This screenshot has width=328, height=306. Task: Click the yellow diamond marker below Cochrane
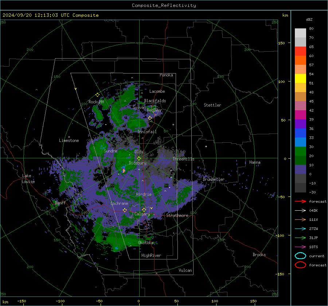pos(125,210)
